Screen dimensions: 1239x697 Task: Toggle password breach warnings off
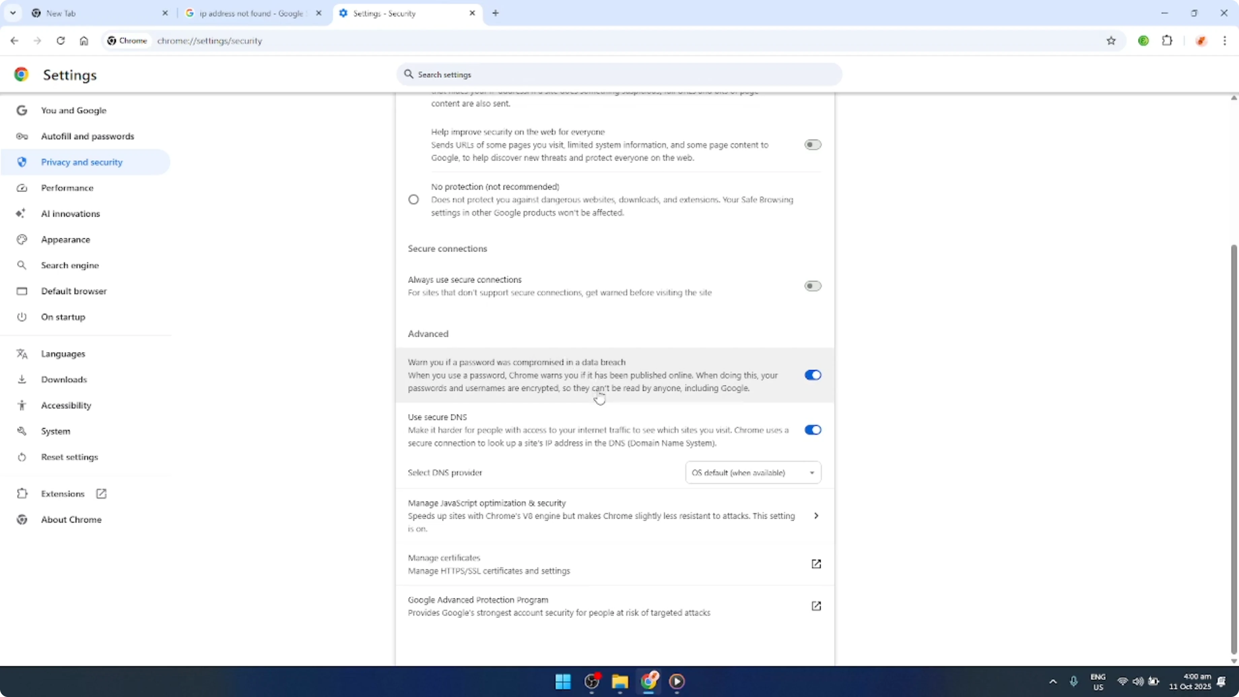813,375
